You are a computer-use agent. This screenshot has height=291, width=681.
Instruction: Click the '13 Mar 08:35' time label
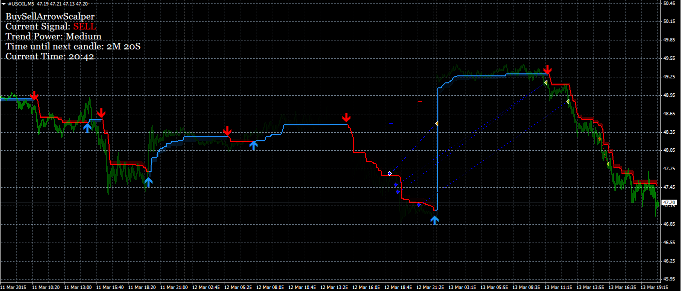coord(526,288)
